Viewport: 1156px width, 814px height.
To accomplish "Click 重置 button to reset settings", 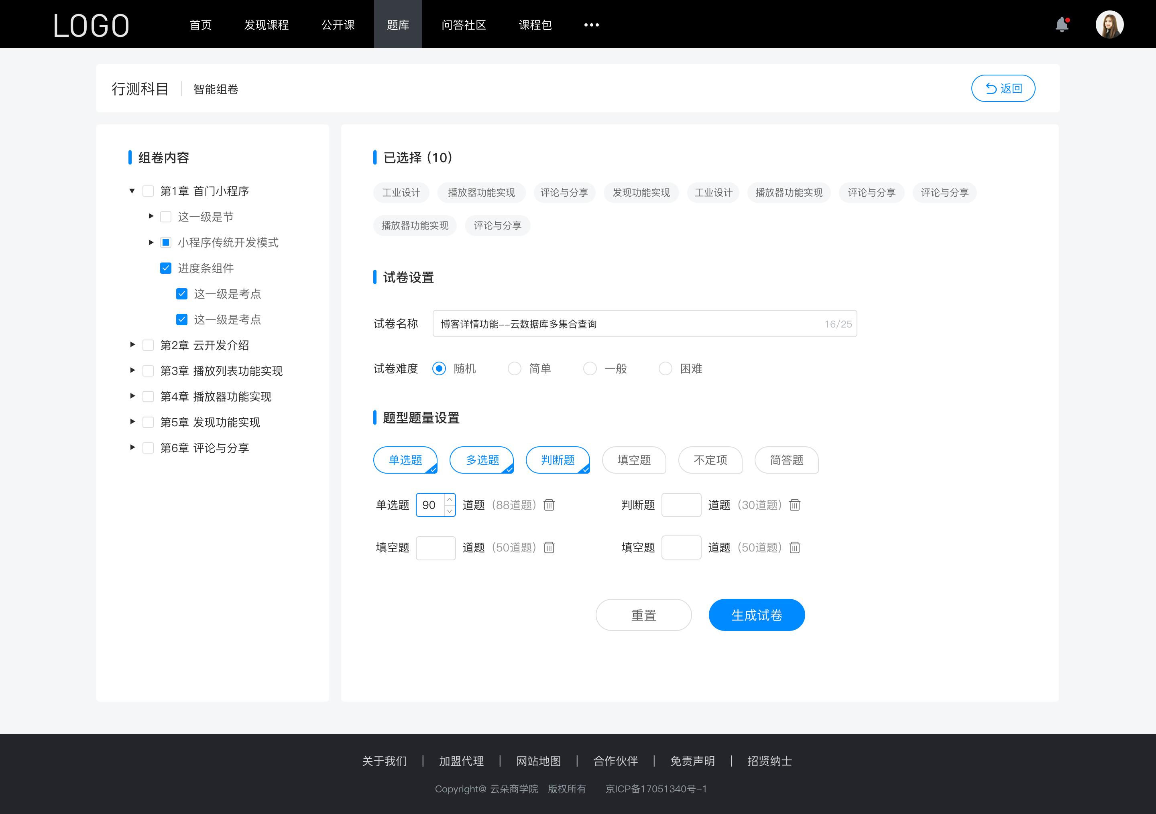I will click(643, 614).
